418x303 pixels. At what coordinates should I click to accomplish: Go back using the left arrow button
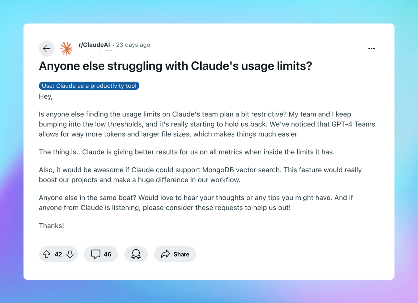tap(47, 49)
